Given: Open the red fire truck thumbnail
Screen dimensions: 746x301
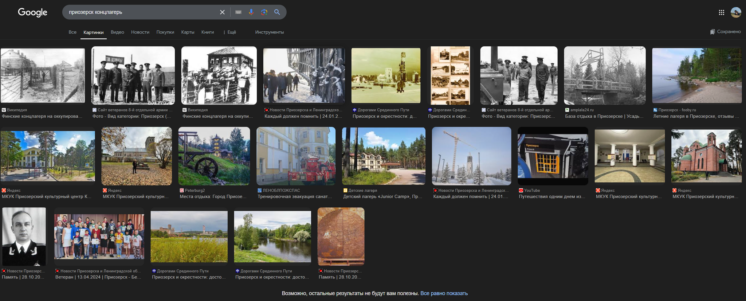Looking at the screenshot, I should coord(296,156).
